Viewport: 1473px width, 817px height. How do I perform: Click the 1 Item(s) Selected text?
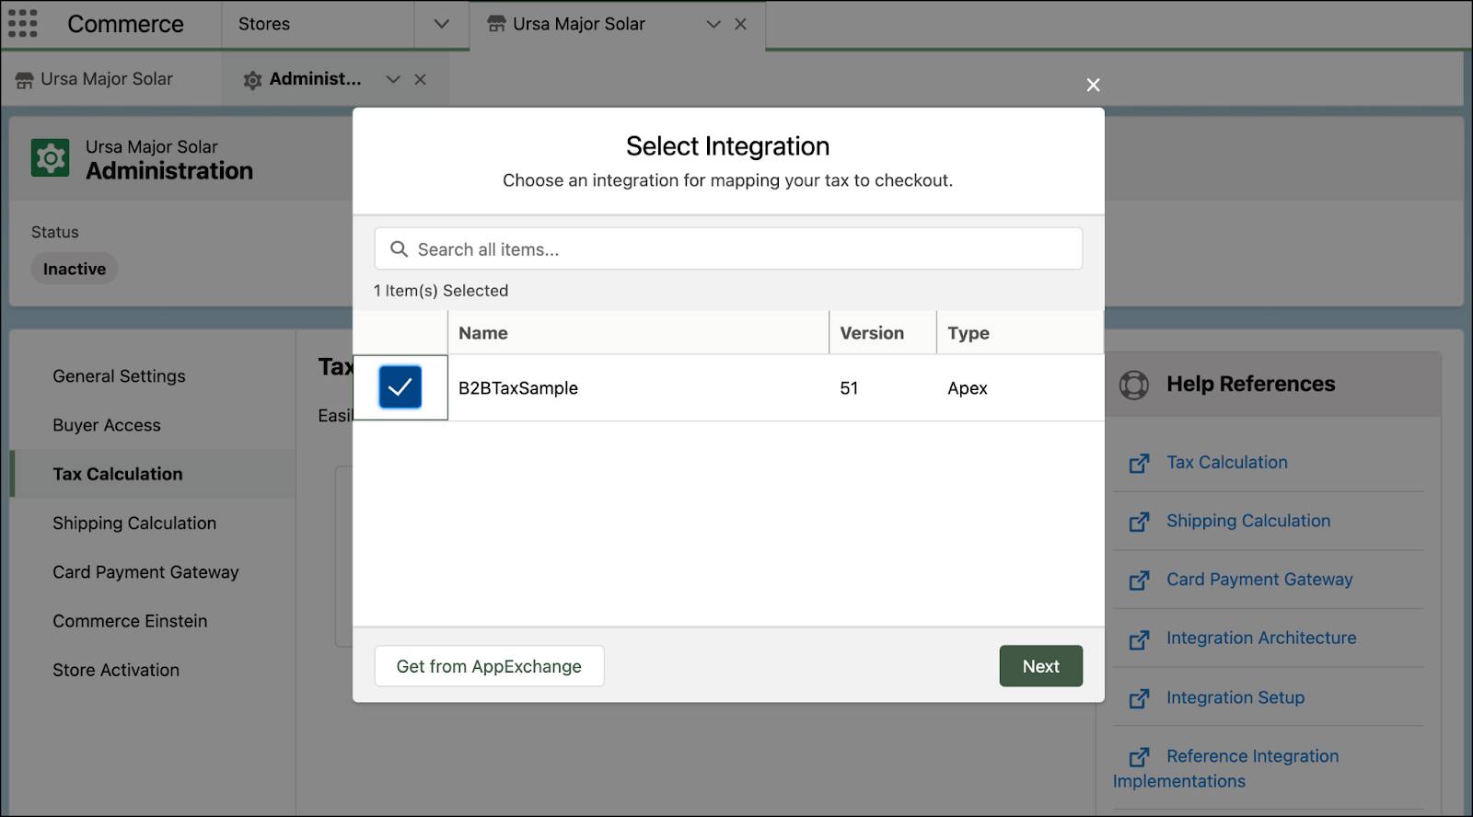click(x=441, y=291)
